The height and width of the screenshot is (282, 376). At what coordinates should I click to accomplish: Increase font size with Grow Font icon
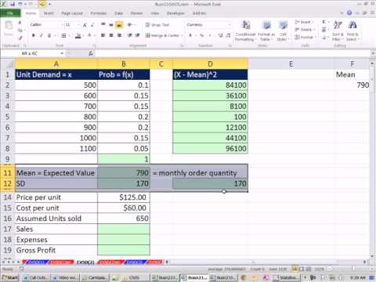[85, 25]
